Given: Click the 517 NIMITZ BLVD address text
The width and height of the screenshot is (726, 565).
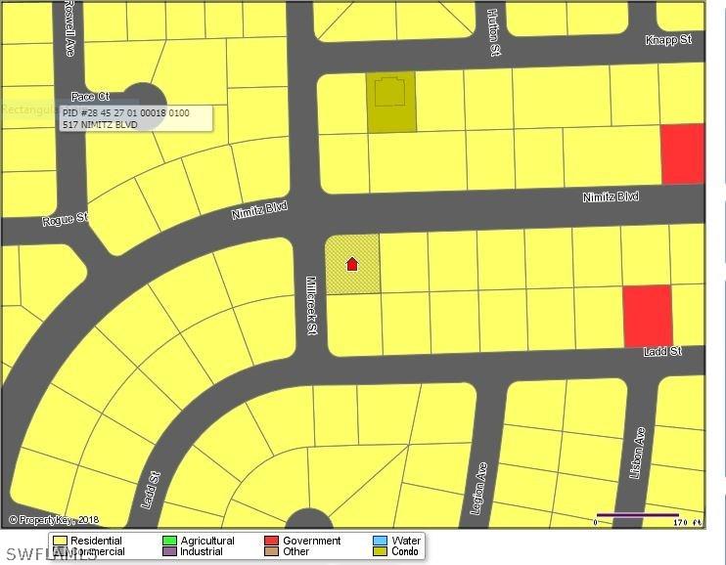Looking at the screenshot, I should pos(100,124).
